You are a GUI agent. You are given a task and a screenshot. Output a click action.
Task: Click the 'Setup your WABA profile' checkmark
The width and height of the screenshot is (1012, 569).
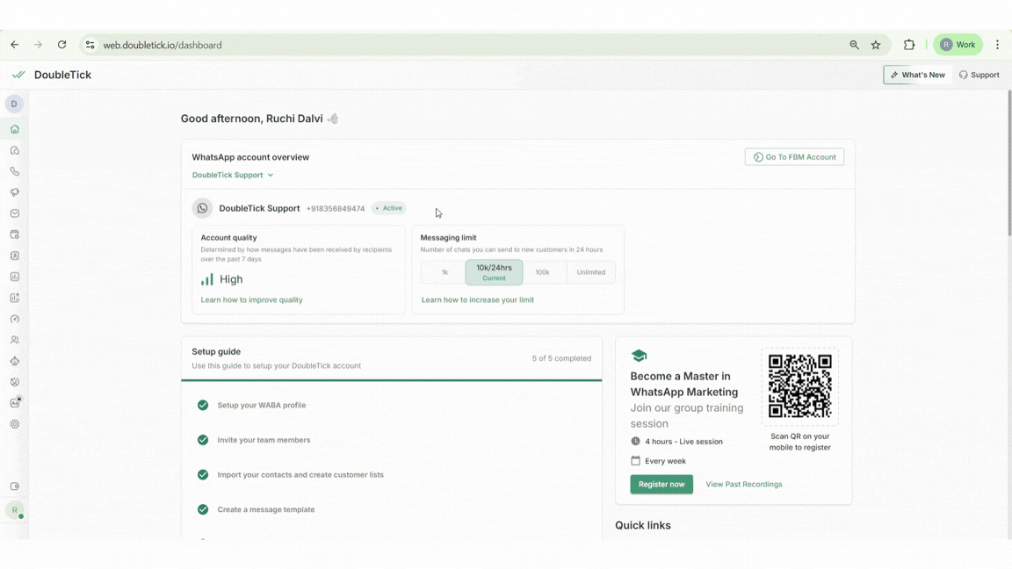click(203, 405)
